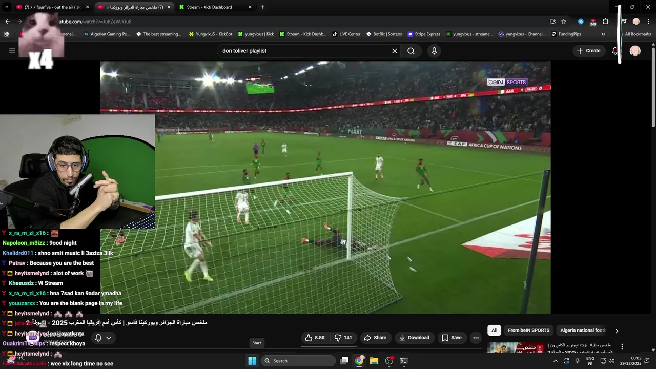Open File Explorer from the taskbar
This screenshot has width=656, height=369.
(x=374, y=361)
